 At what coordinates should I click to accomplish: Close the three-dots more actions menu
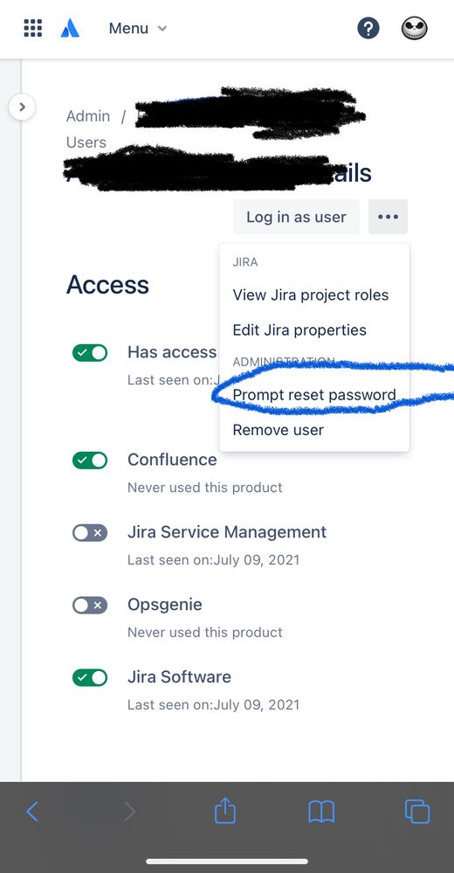[388, 217]
